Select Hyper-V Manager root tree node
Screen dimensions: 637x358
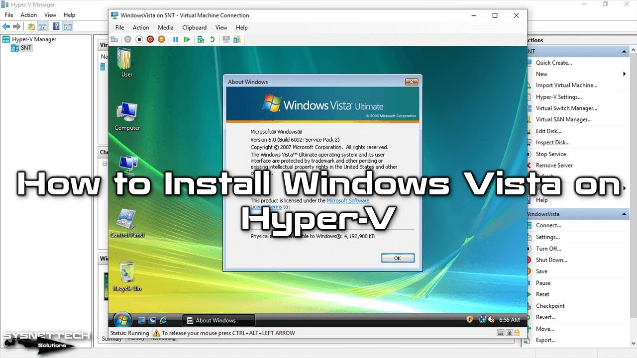coord(29,39)
